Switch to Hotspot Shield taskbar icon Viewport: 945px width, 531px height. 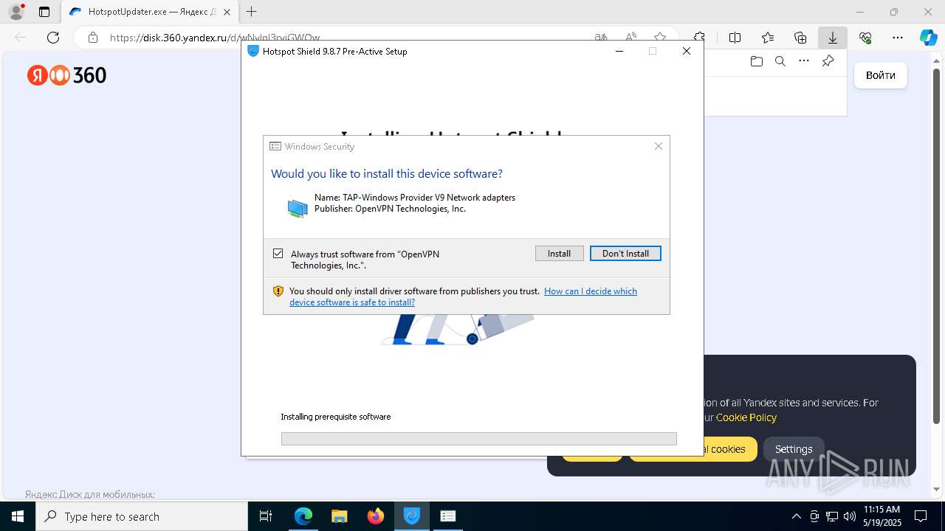(412, 516)
